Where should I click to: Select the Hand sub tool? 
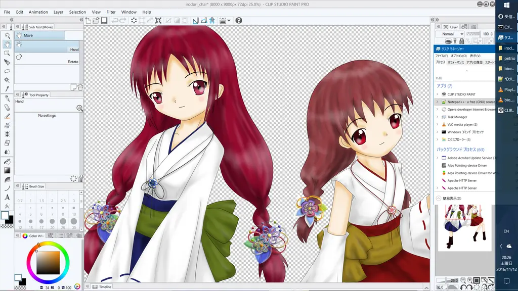coord(47,46)
